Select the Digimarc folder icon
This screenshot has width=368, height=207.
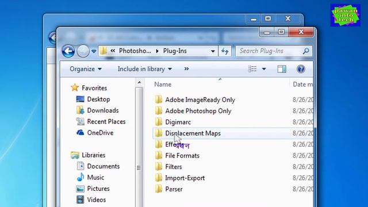pyautogui.click(x=159, y=122)
